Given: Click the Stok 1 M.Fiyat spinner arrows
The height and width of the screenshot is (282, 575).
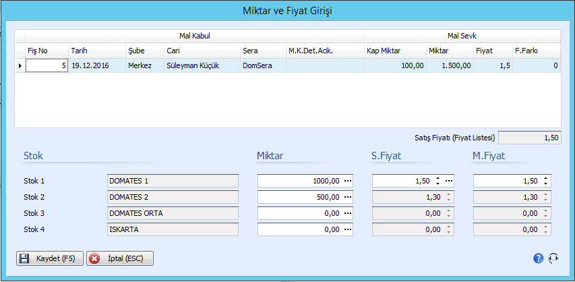Looking at the screenshot, I should (x=545, y=181).
